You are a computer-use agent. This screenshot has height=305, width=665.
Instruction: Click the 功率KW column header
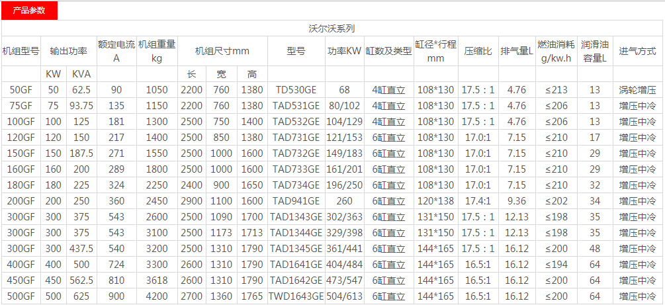point(344,52)
